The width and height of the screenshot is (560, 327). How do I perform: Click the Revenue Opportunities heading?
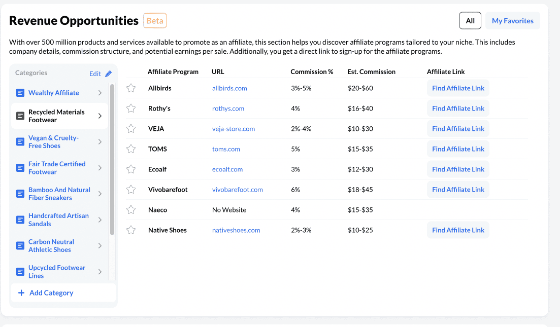point(74,21)
